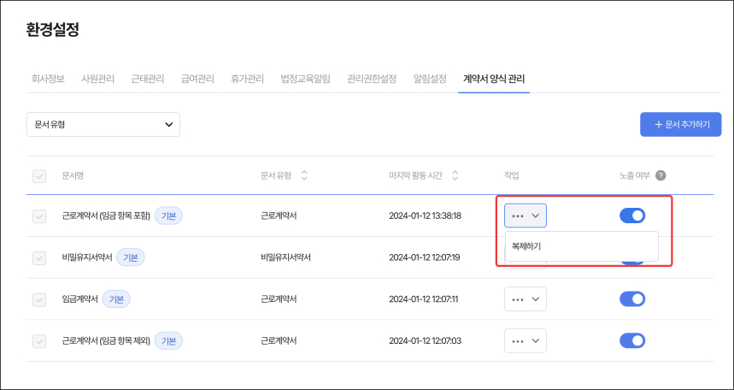This screenshot has width=734, height=390.
Task: Toggle exposure switch for 임금계약서
Action: [632, 298]
